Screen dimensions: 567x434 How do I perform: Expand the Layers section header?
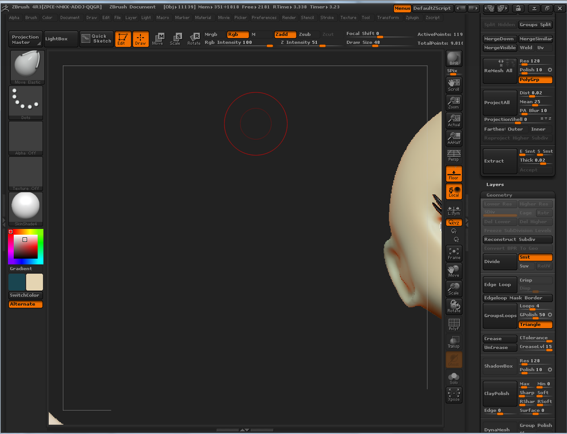point(495,185)
